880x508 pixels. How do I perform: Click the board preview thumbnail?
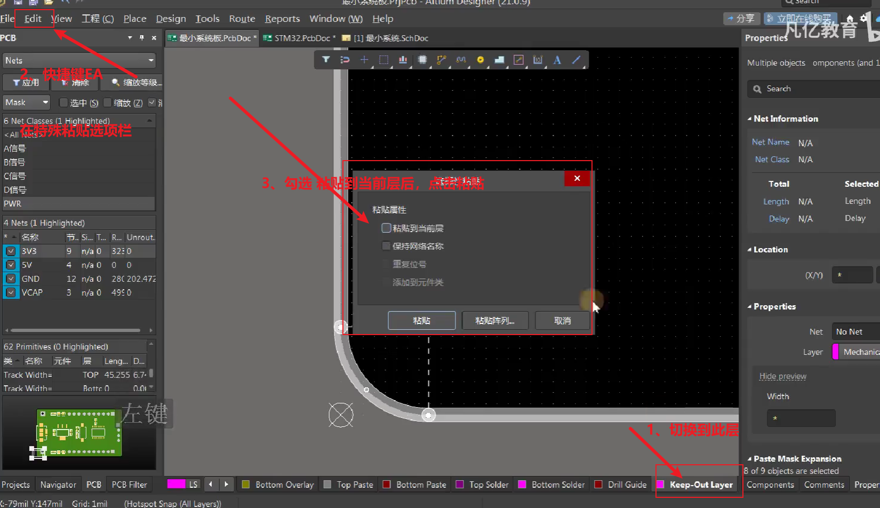[79, 433]
